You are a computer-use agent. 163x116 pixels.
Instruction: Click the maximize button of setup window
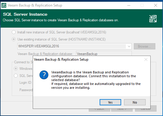(x=142, y=5)
